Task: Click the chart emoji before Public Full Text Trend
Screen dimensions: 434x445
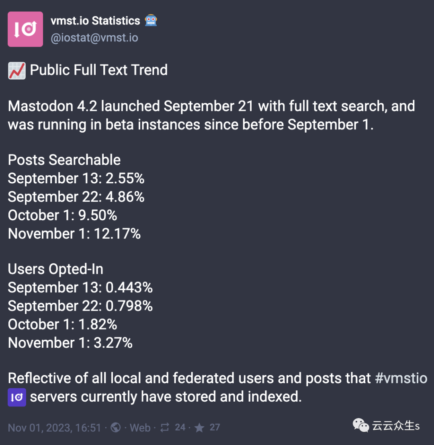Action: click(x=17, y=70)
